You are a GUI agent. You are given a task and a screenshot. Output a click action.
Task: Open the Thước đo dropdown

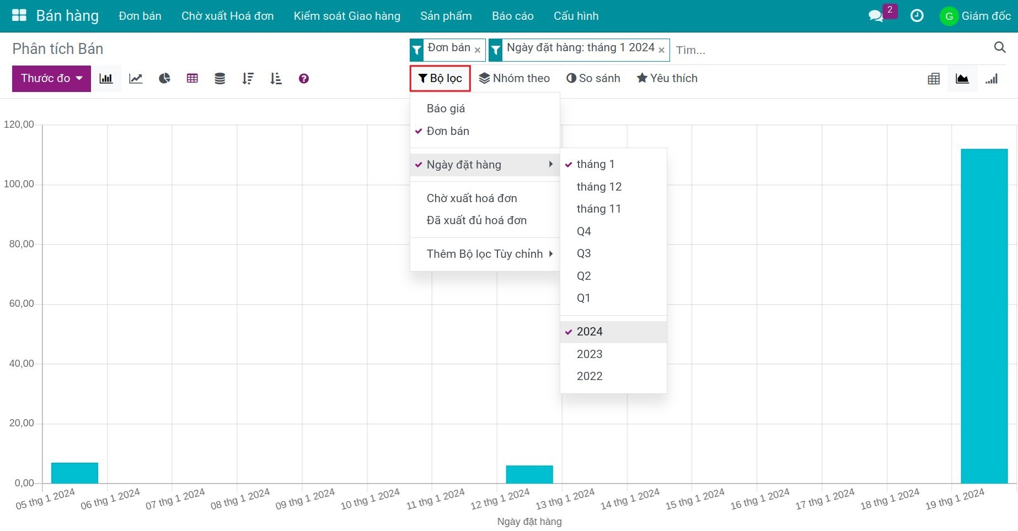[51, 79]
